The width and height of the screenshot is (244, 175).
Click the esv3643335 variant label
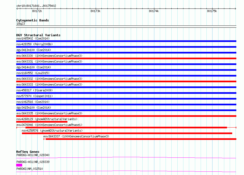[49, 113]
